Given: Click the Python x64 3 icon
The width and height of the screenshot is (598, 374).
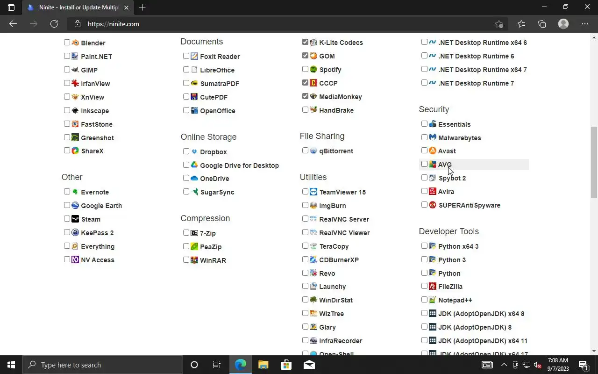Looking at the screenshot, I should (433, 246).
